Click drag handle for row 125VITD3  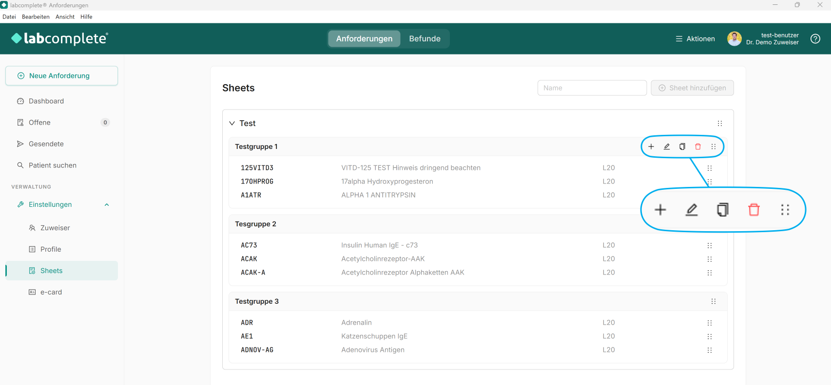tap(710, 168)
